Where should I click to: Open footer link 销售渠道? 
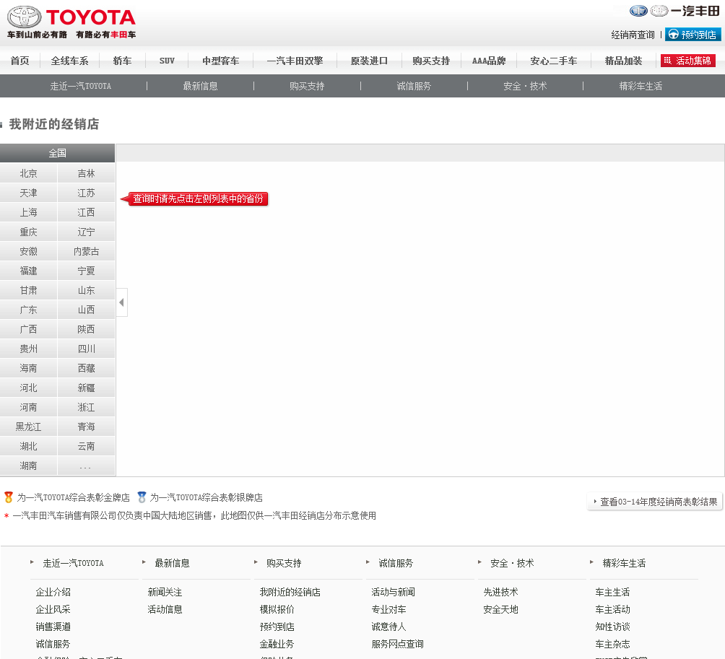pyautogui.click(x=53, y=627)
